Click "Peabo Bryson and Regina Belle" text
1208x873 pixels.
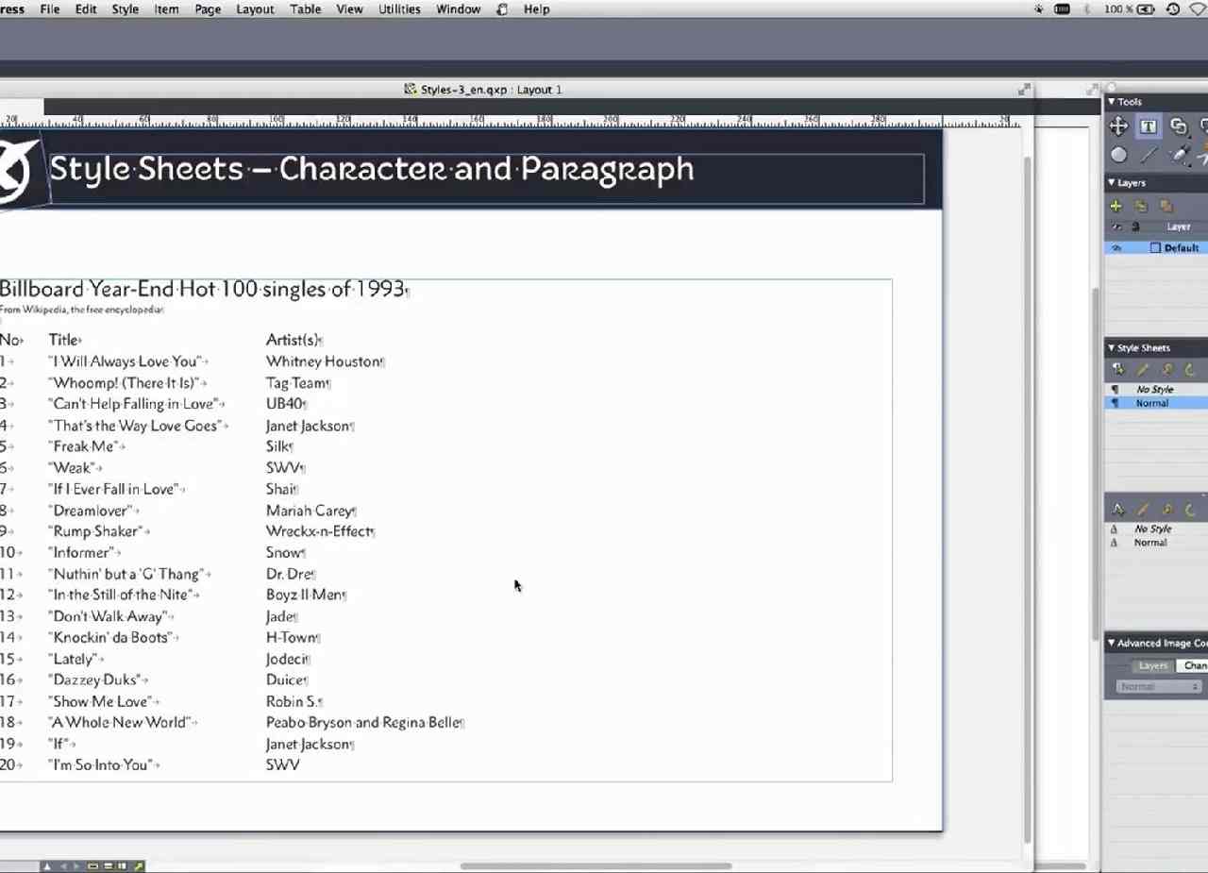(x=363, y=723)
